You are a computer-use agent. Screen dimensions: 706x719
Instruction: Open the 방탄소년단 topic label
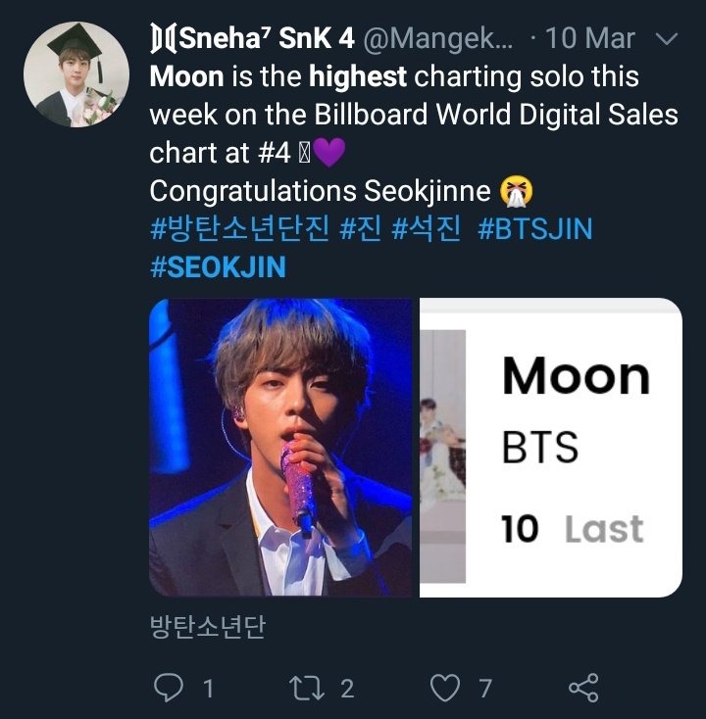(x=207, y=626)
